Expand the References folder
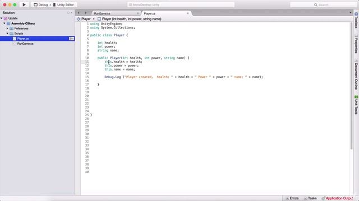Screen dimensions: 359x201 coord(7,28)
